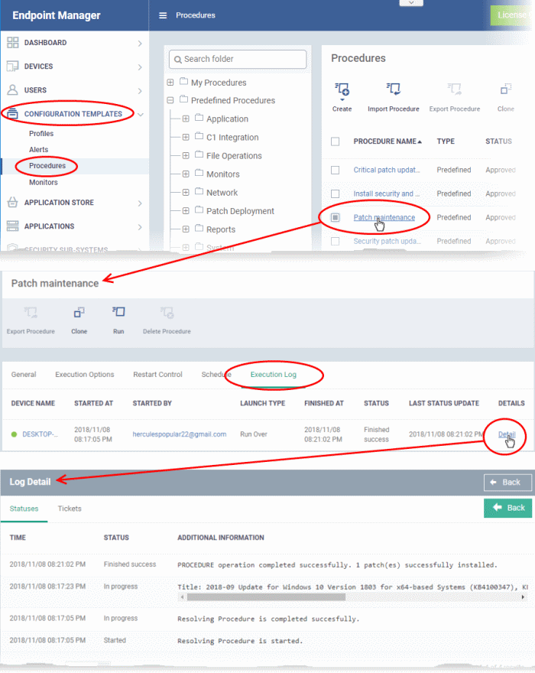Tick the Critical patch update checkbox
Image resolution: width=535 pixels, height=673 pixels.
coord(335,170)
